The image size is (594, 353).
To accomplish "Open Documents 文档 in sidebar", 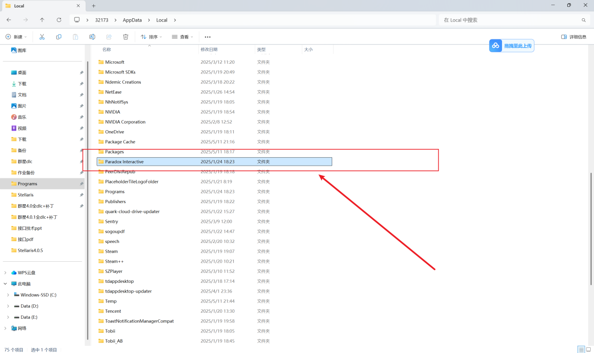I will (x=19, y=95).
